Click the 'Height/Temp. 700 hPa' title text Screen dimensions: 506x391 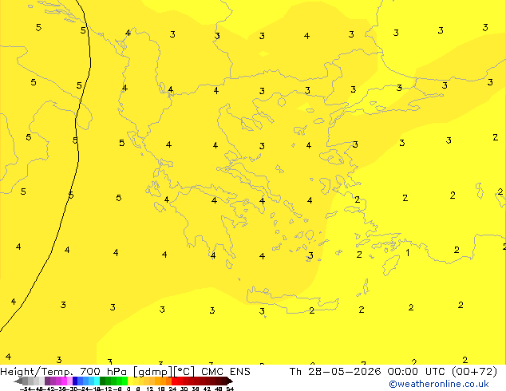[x=64, y=372]
